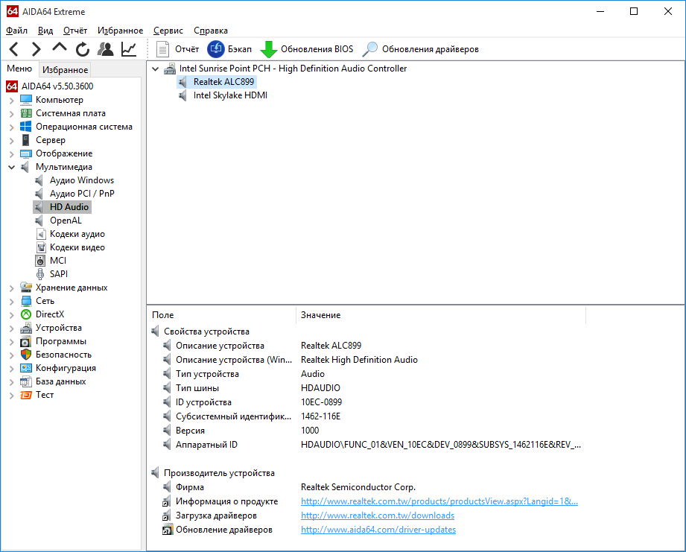Screen dimensions: 686x552
Task: Click Обновления драйверов in the toolbar
Action: pyautogui.click(x=420, y=49)
